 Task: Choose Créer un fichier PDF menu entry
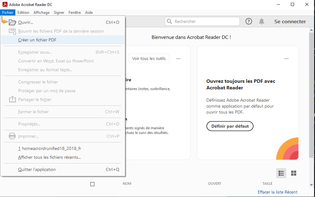coord(63,40)
